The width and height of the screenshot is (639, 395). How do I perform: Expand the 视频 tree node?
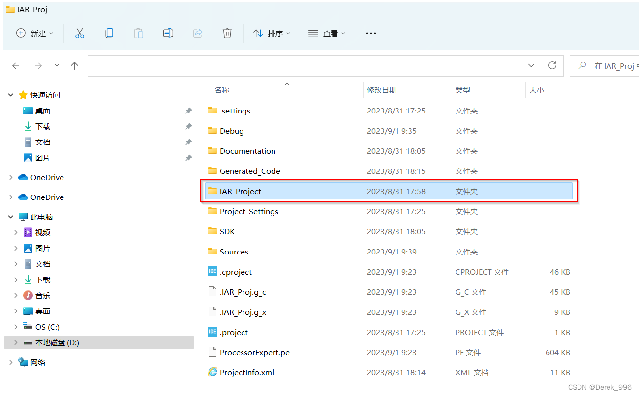point(16,232)
